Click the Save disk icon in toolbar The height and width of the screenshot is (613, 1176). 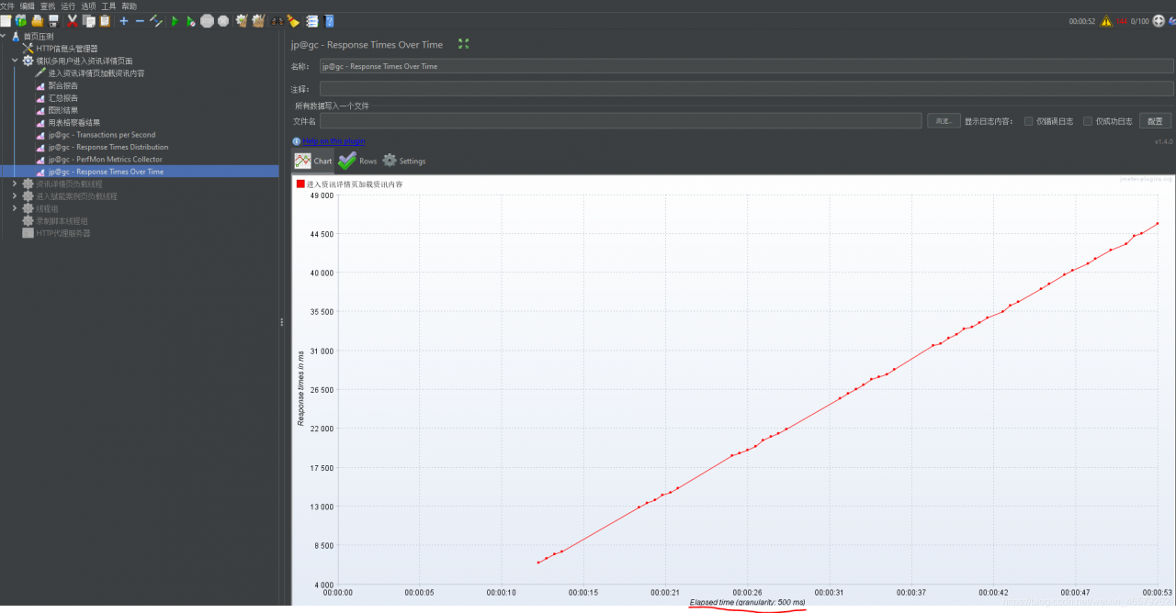pyautogui.click(x=53, y=20)
